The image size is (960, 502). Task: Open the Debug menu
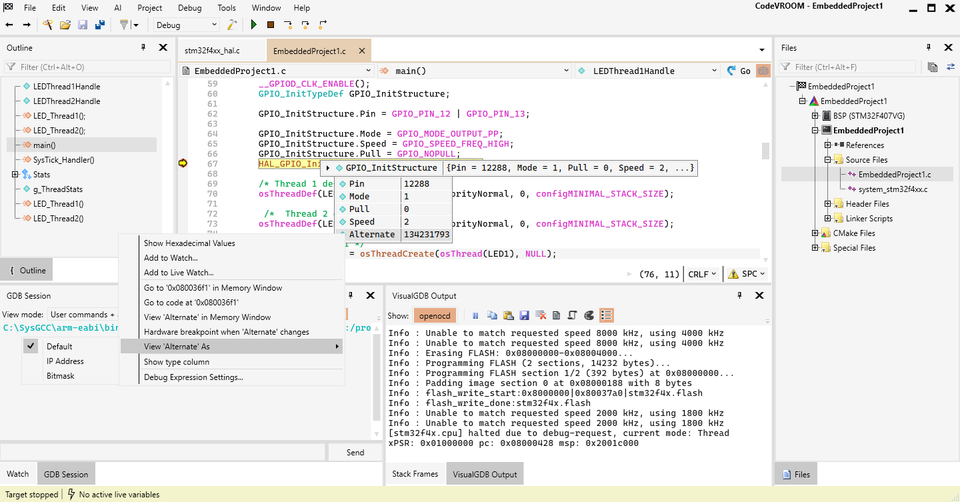pos(189,8)
